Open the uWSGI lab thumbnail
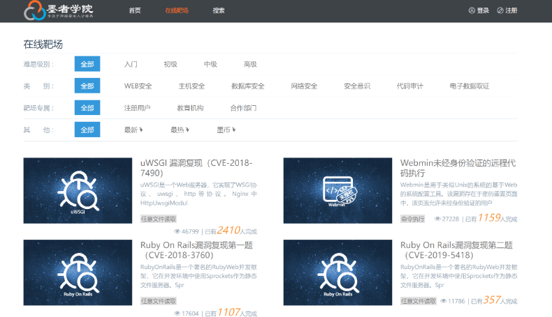Image resolution: width=552 pixels, height=317 pixels. click(78, 191)
